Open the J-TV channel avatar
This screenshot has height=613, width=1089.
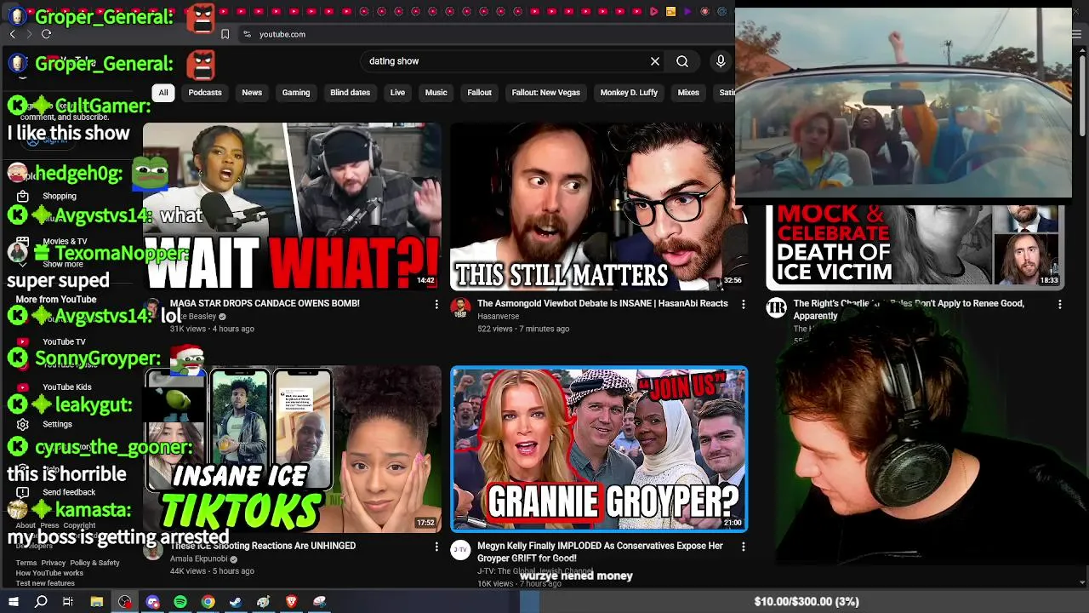pos(460,550)
